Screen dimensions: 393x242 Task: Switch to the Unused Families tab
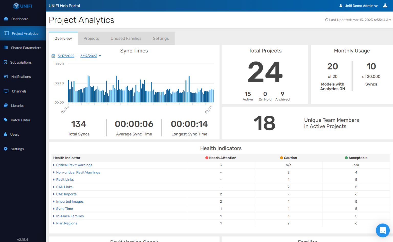(x=126, y=38)
